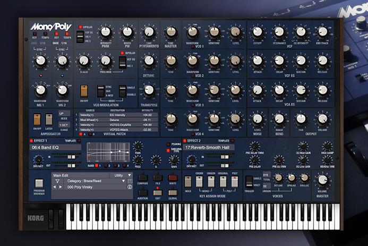Select Virtual Patch bank B
The image size is (368, 246).
(90, 134)
